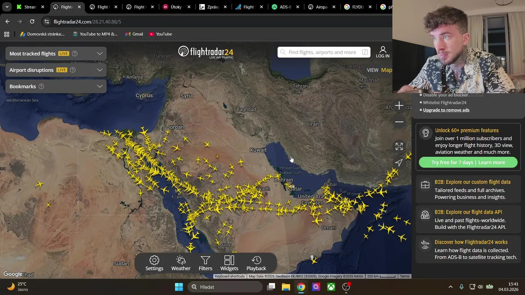Open OBS Studio from taskbar
Screen dimensions: 525x295
[346, 287]
